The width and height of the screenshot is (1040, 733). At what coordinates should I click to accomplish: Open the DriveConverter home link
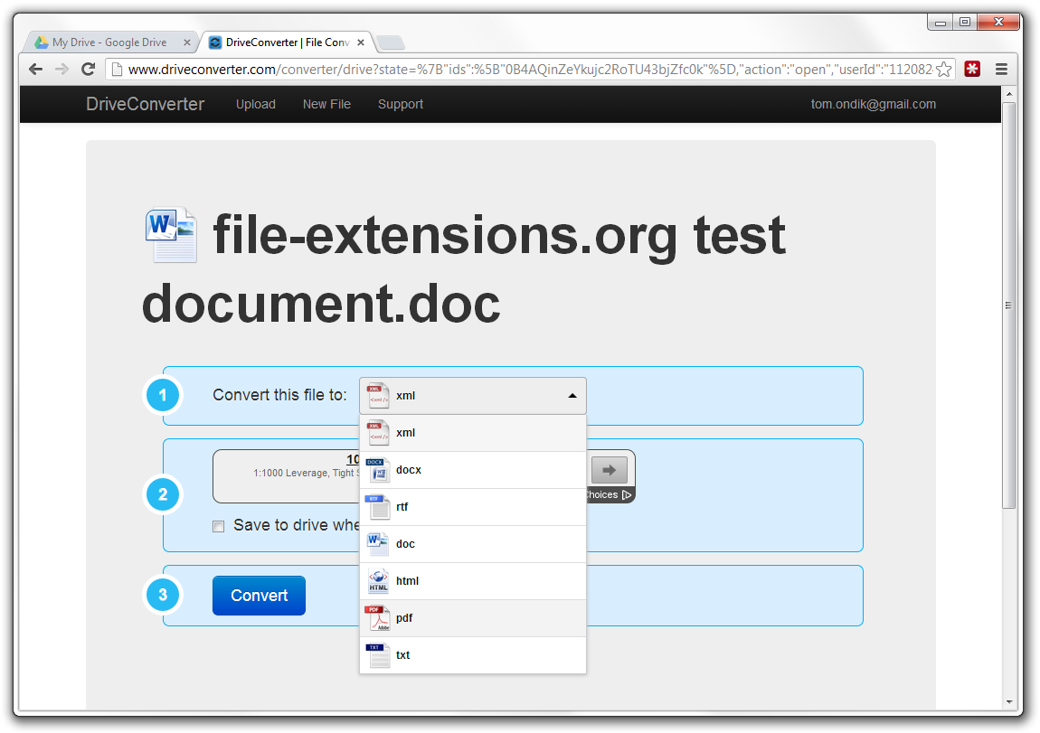click(146, 104)
